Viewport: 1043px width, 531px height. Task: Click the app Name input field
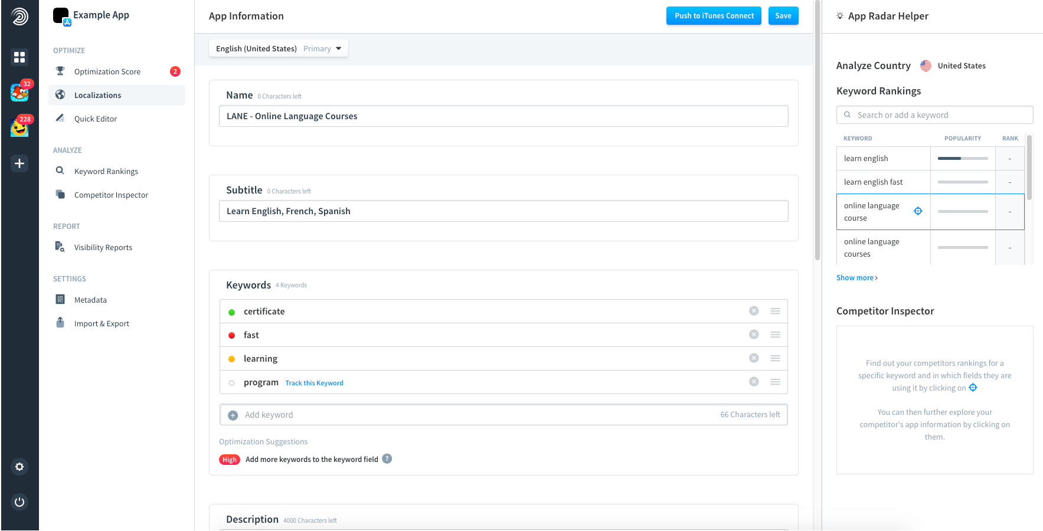503,116
